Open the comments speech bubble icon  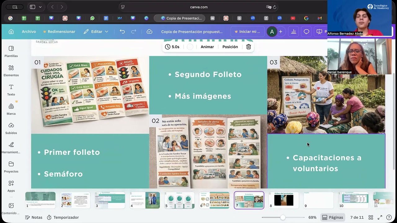coord(306,32)
